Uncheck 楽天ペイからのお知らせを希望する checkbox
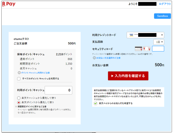This screenshot has width=173, height=133. pos(96,103)
